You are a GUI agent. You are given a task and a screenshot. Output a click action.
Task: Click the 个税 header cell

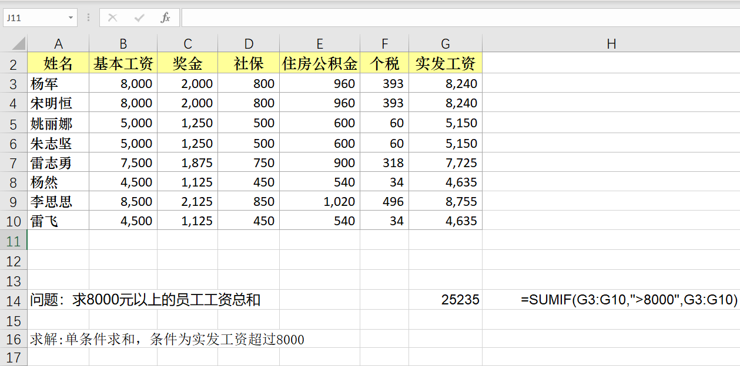(x=384, y=63)
